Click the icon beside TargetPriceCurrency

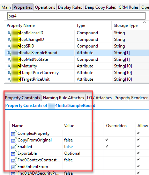9,73
